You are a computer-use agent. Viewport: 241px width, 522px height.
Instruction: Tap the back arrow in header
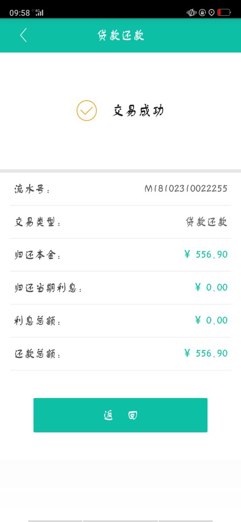tap(23, 35)
